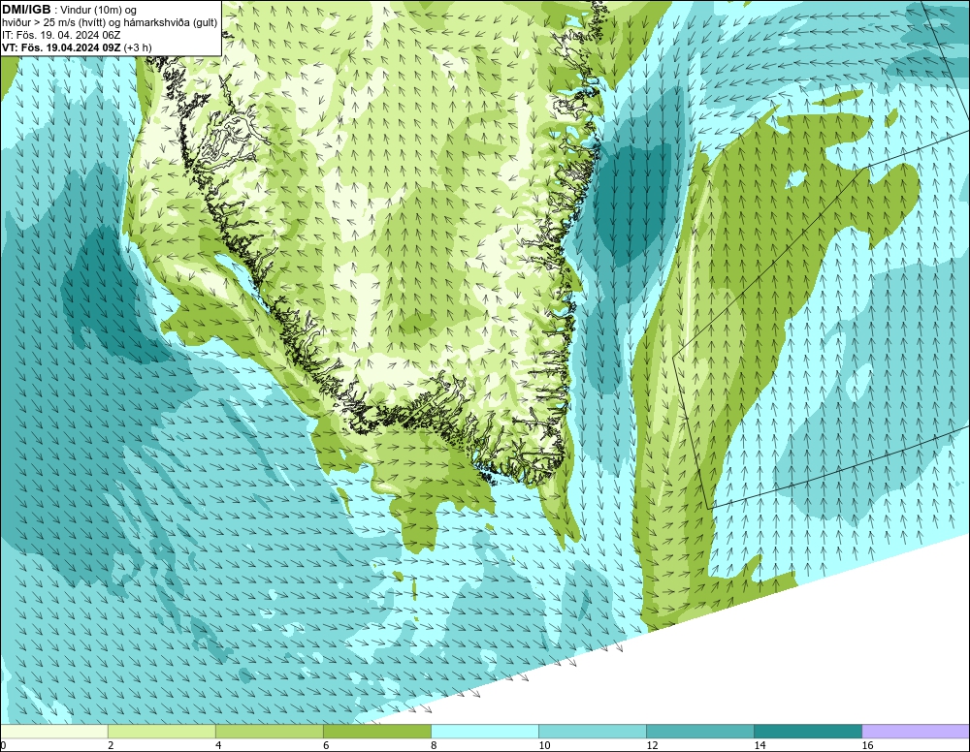Click the 10–12 m/s light teal legend swatch
The image size is (970, 752).
point(593,732)
